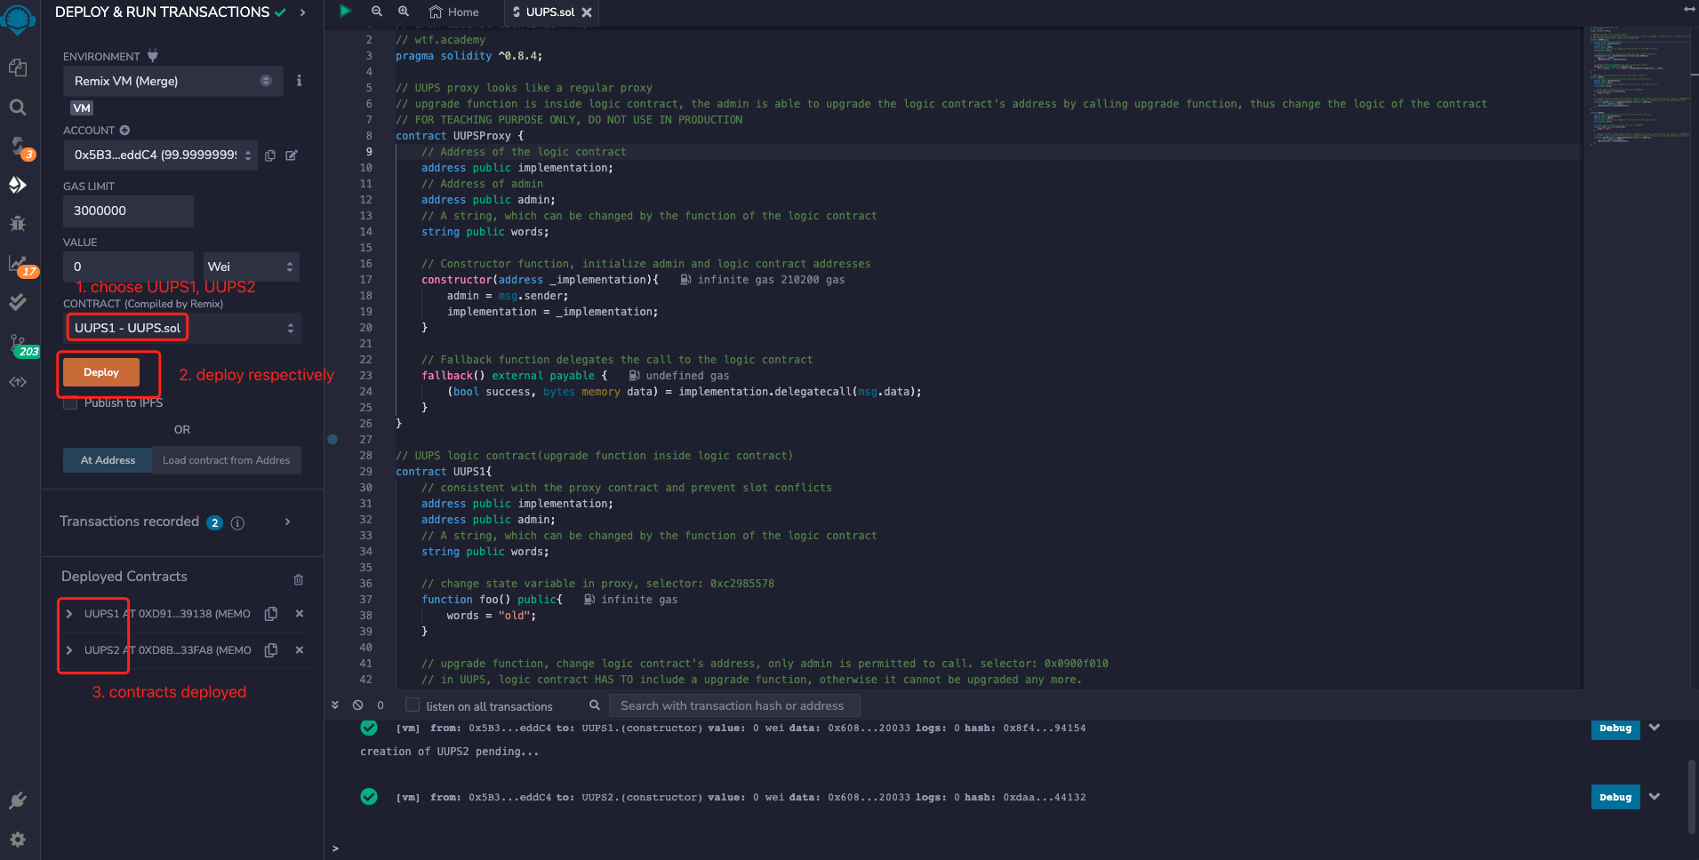Click the terminal search magnifier icon

tap(595, 705)
